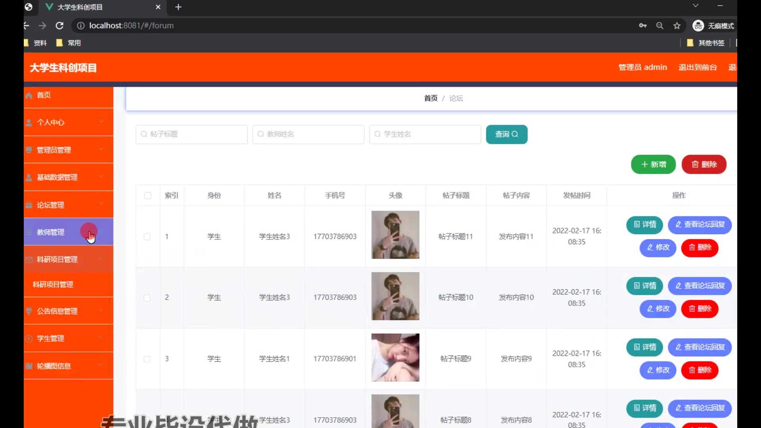Expand the 轮播图信息 menu chevron
The width and height of the screenshot is (761, 428).
pos(101,365)
